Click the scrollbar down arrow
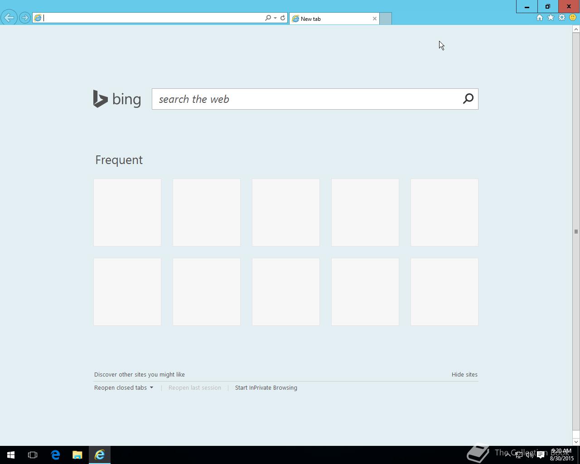This screenshot has width=580, height=464. pos(576,442)
